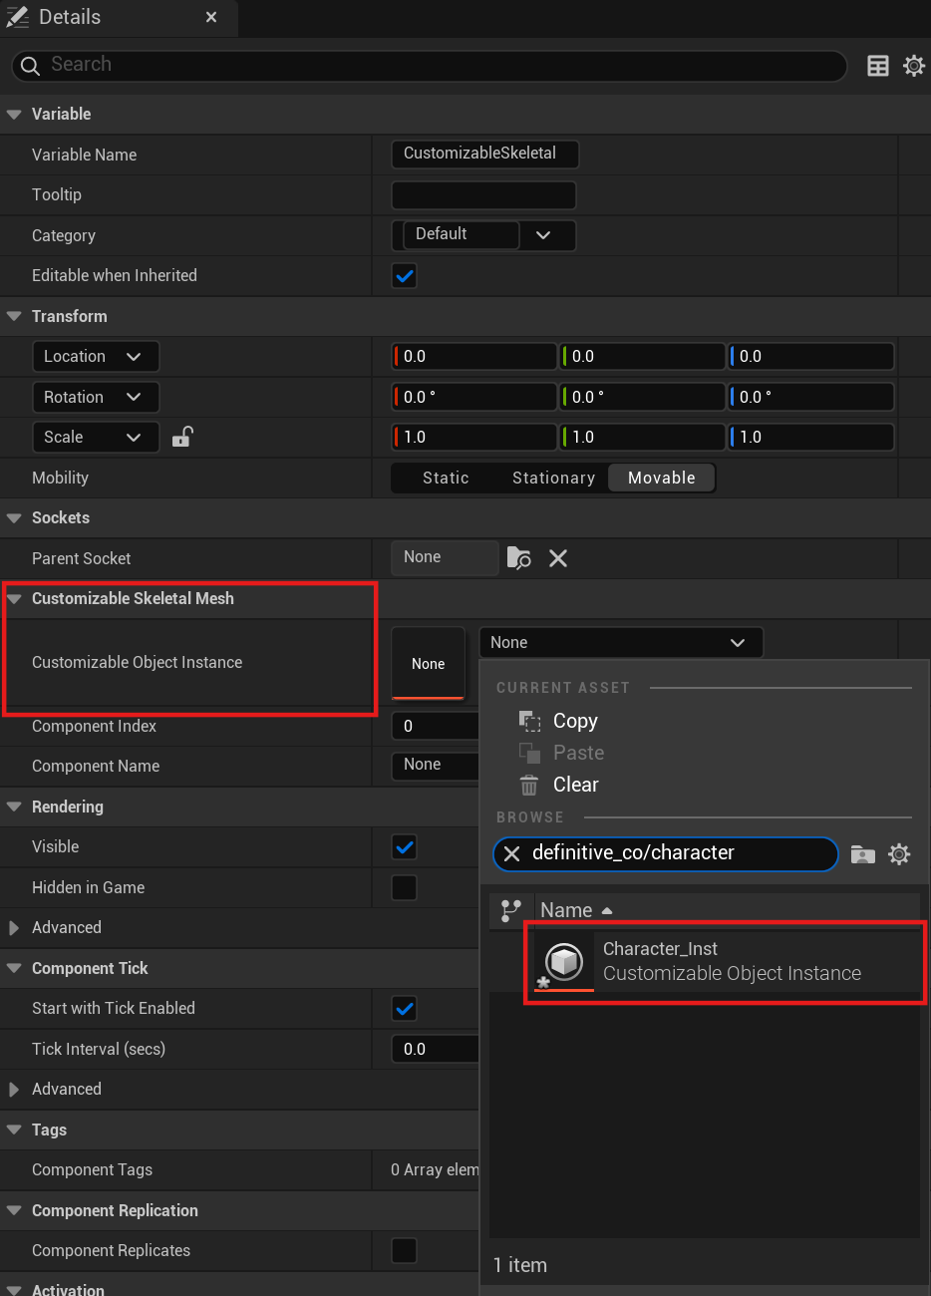
Task: Edit the Variable Name field
Action: (x=484, y=154)
